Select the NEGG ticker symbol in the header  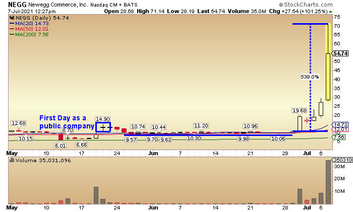(x=17, y=5)
